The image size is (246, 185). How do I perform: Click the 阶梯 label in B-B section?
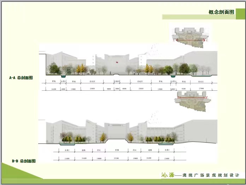(116, 150)
